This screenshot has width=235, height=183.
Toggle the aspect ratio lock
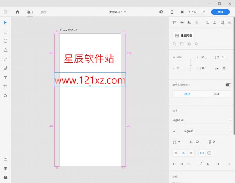pos(191,65)
